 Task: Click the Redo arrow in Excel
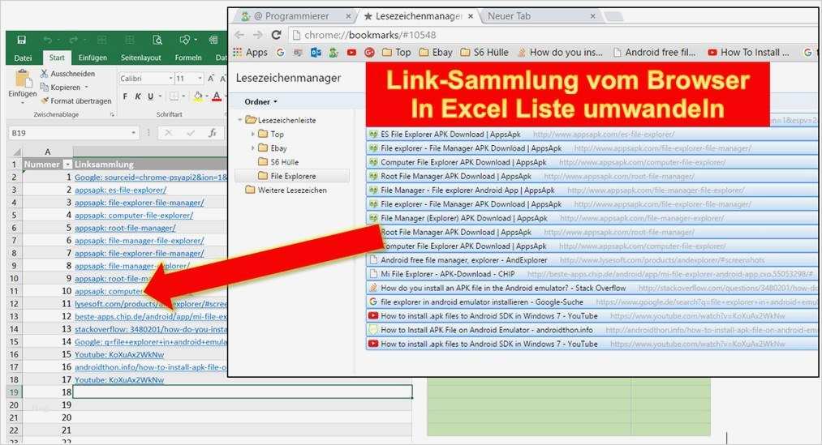73,40
